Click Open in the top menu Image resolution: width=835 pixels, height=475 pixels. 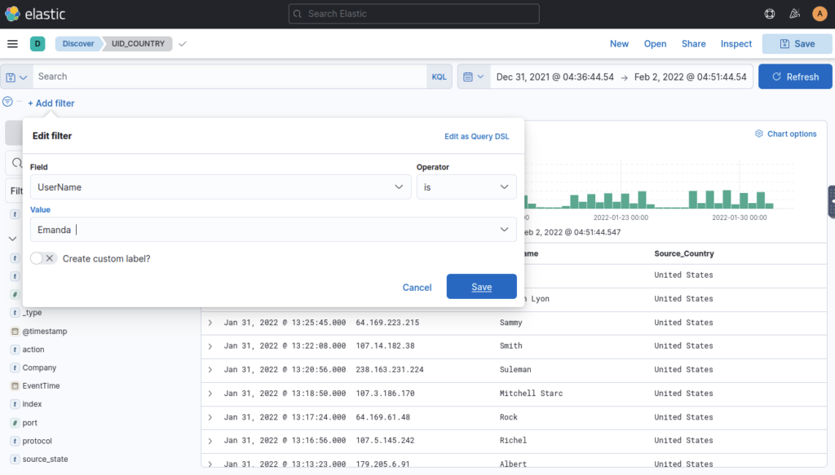[x=655, y=44]
